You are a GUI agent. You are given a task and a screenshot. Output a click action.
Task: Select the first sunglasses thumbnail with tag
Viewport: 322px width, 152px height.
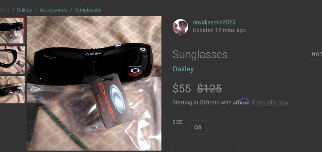coord(12,30)
